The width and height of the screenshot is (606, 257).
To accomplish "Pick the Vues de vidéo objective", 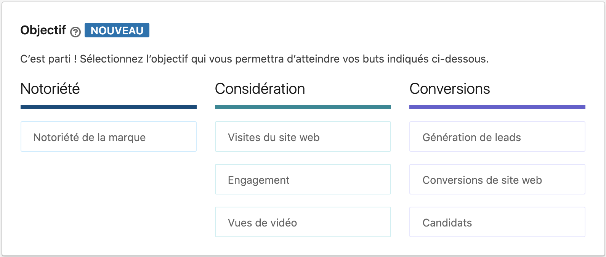I will (x=303, y=222).
